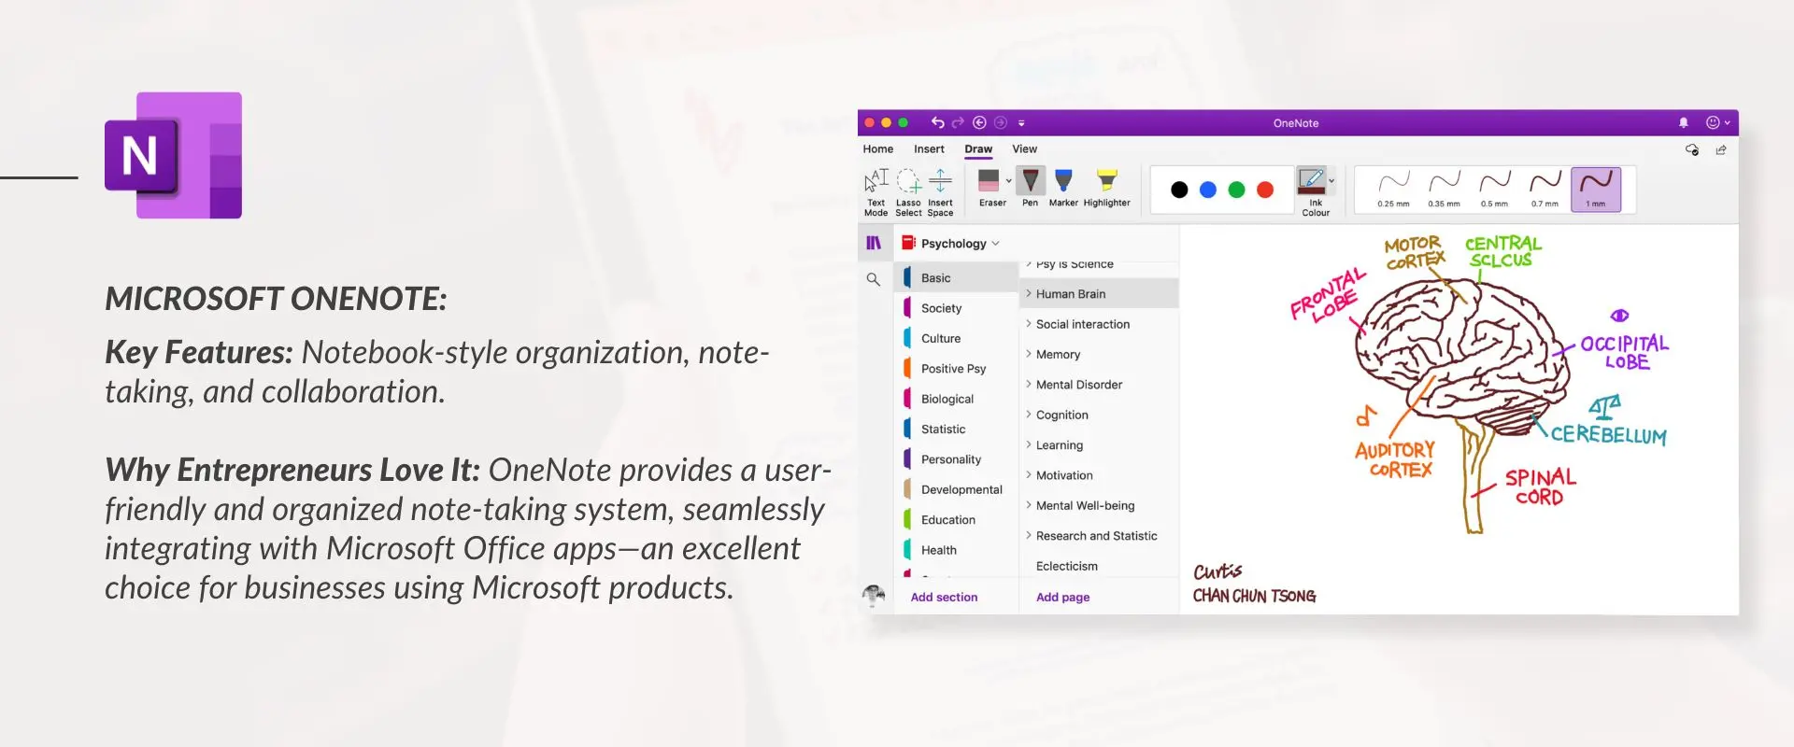Click the smiley feedback icon
Screen dimensions: 1794x747
tap(1713, 122)
